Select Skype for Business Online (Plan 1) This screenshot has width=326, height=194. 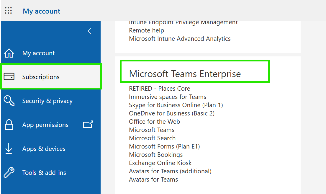pyautogui.click(x=176, y=105)
